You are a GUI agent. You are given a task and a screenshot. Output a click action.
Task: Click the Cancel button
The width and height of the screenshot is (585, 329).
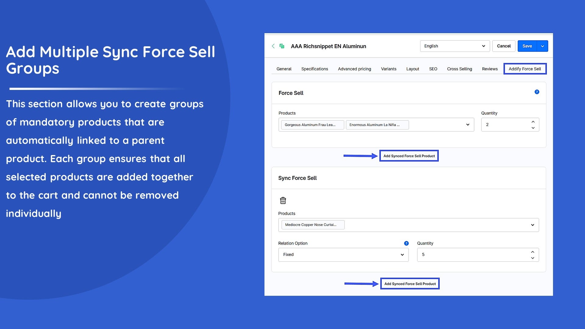click(x=504, y=46)
